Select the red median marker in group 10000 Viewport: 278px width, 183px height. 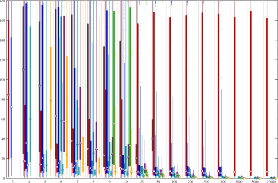coord(267,172)
